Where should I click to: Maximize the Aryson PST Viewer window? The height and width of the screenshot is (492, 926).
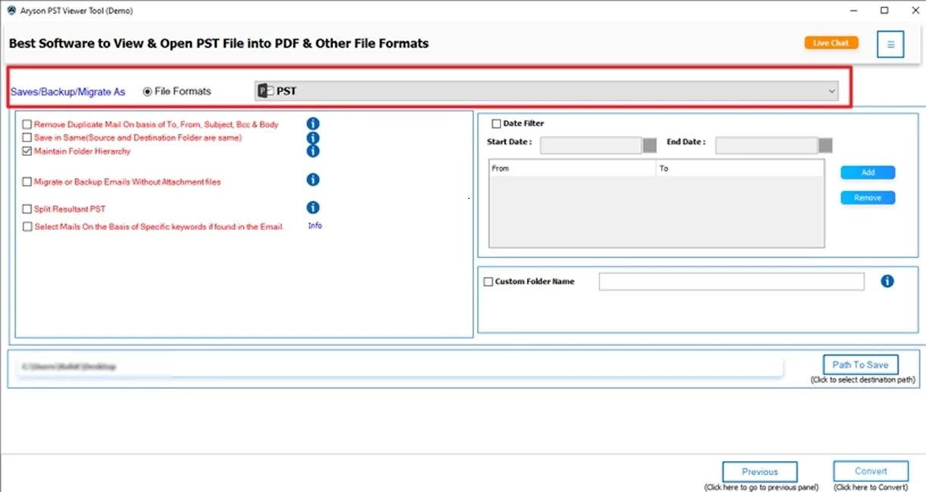click(x=884, y=11)
